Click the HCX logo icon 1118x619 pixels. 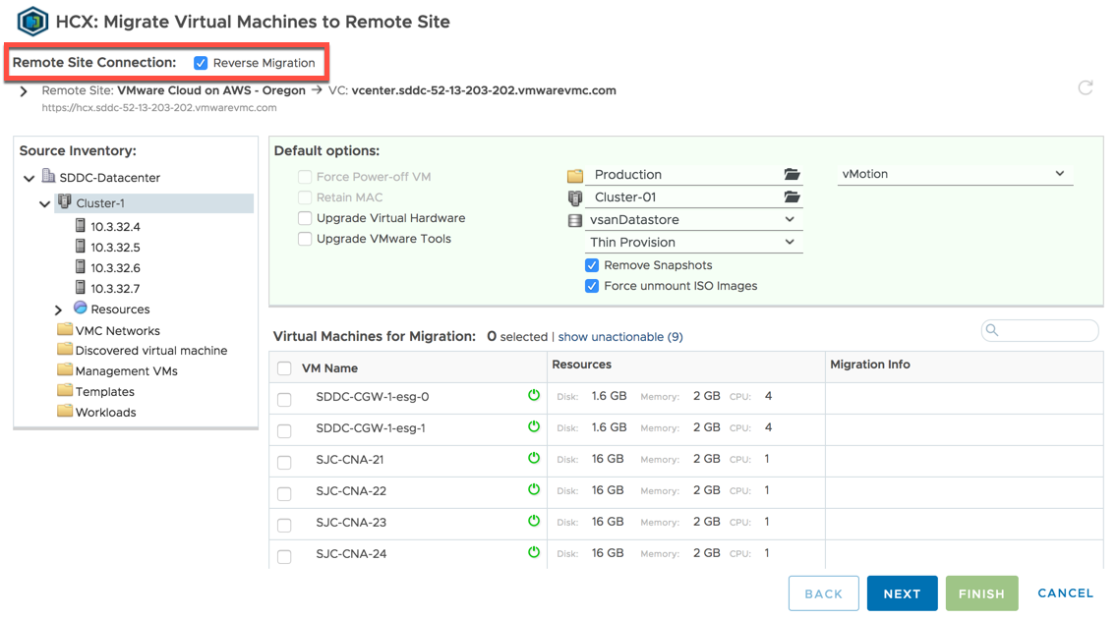point(33,22)
